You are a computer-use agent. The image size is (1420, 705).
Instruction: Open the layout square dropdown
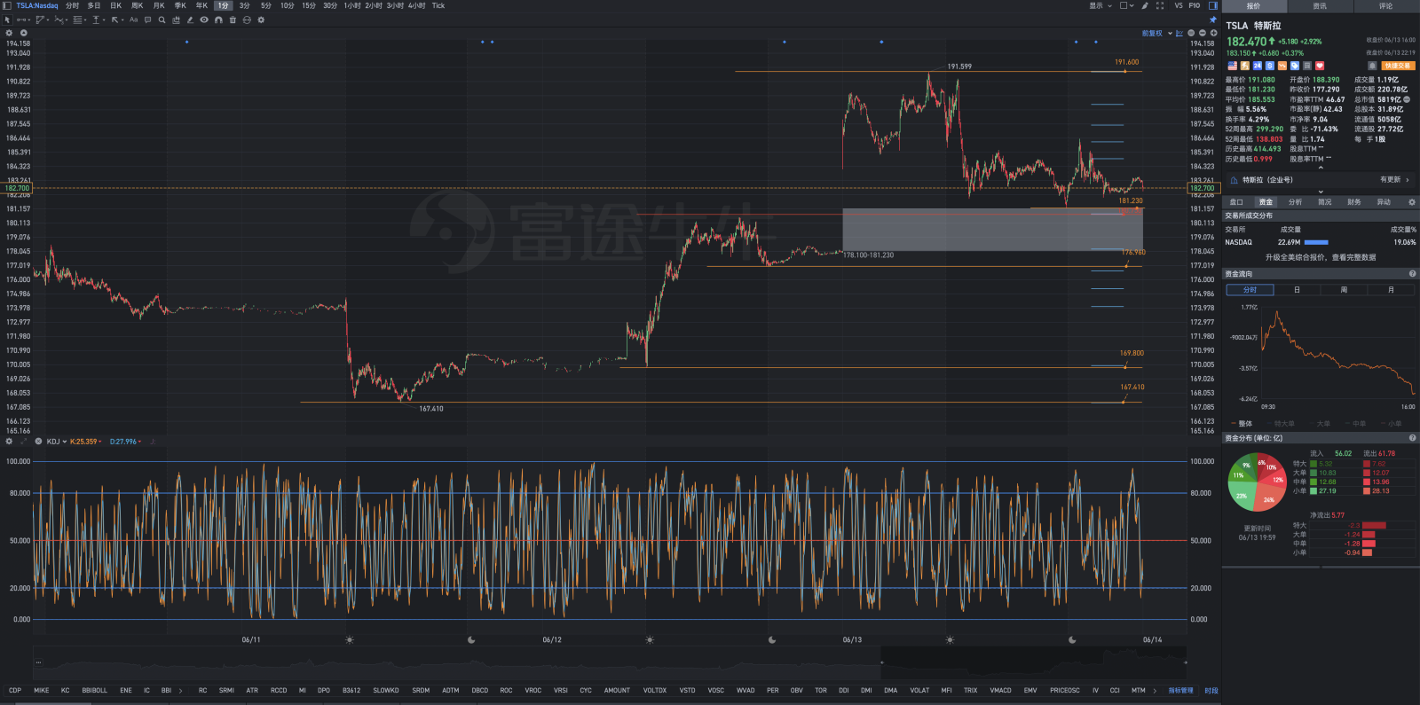[x=1127, y=5]
